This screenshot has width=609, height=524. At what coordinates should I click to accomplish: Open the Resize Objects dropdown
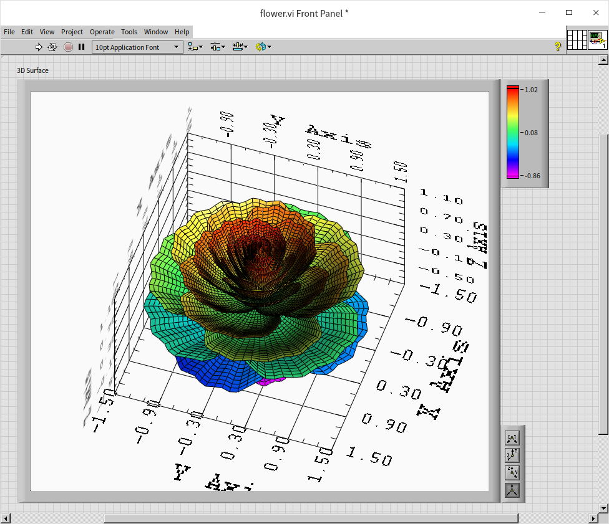point(240,47)
